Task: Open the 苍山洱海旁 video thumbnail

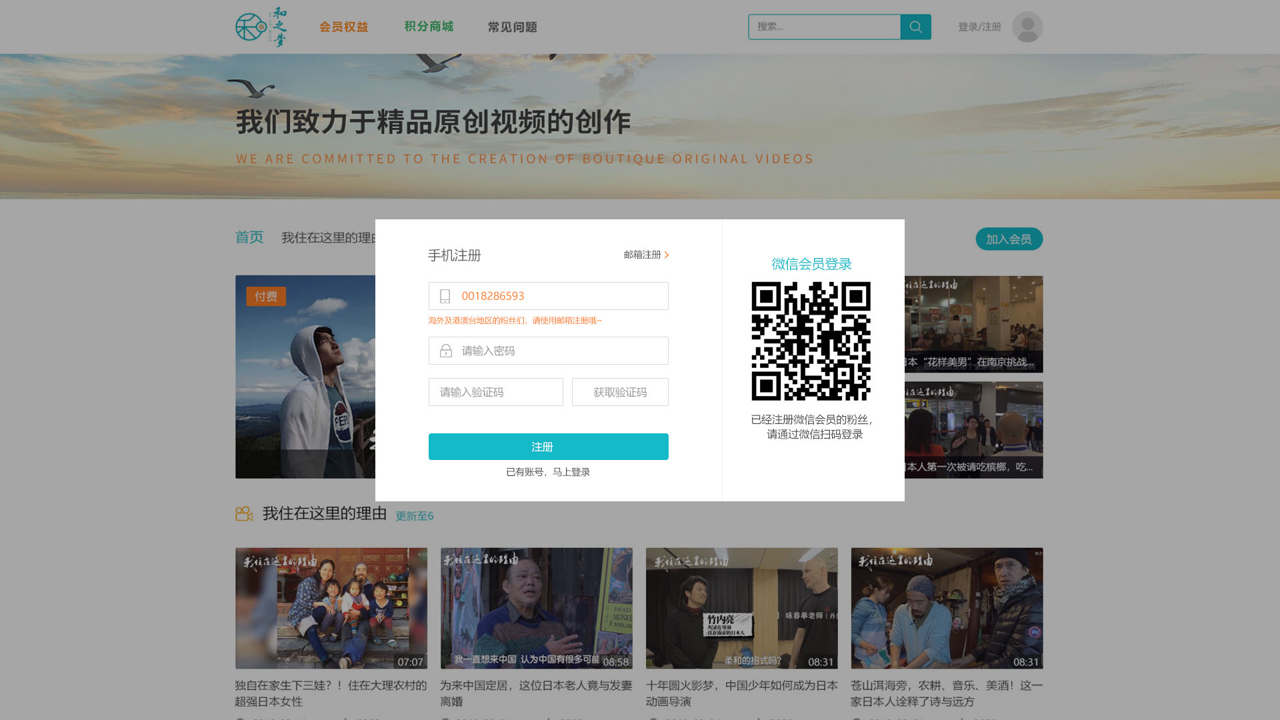Action: [947, 609]
